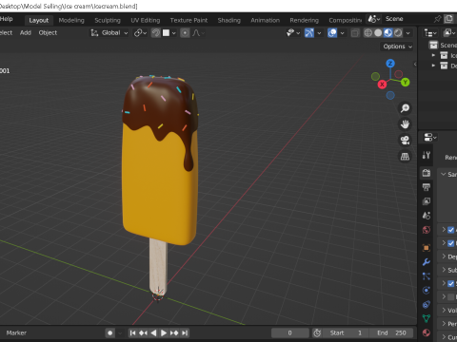Viewport: 457px width, 342px height.
Task: Switch to rendered viewport shading
Action: [398, 33]
